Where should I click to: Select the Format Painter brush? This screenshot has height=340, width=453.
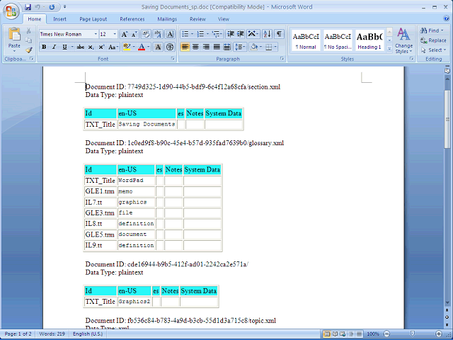tap(28, 50)
